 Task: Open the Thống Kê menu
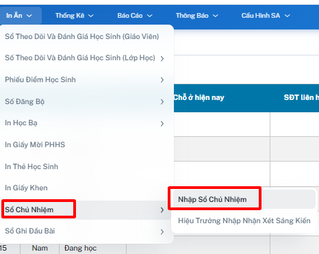75,16
